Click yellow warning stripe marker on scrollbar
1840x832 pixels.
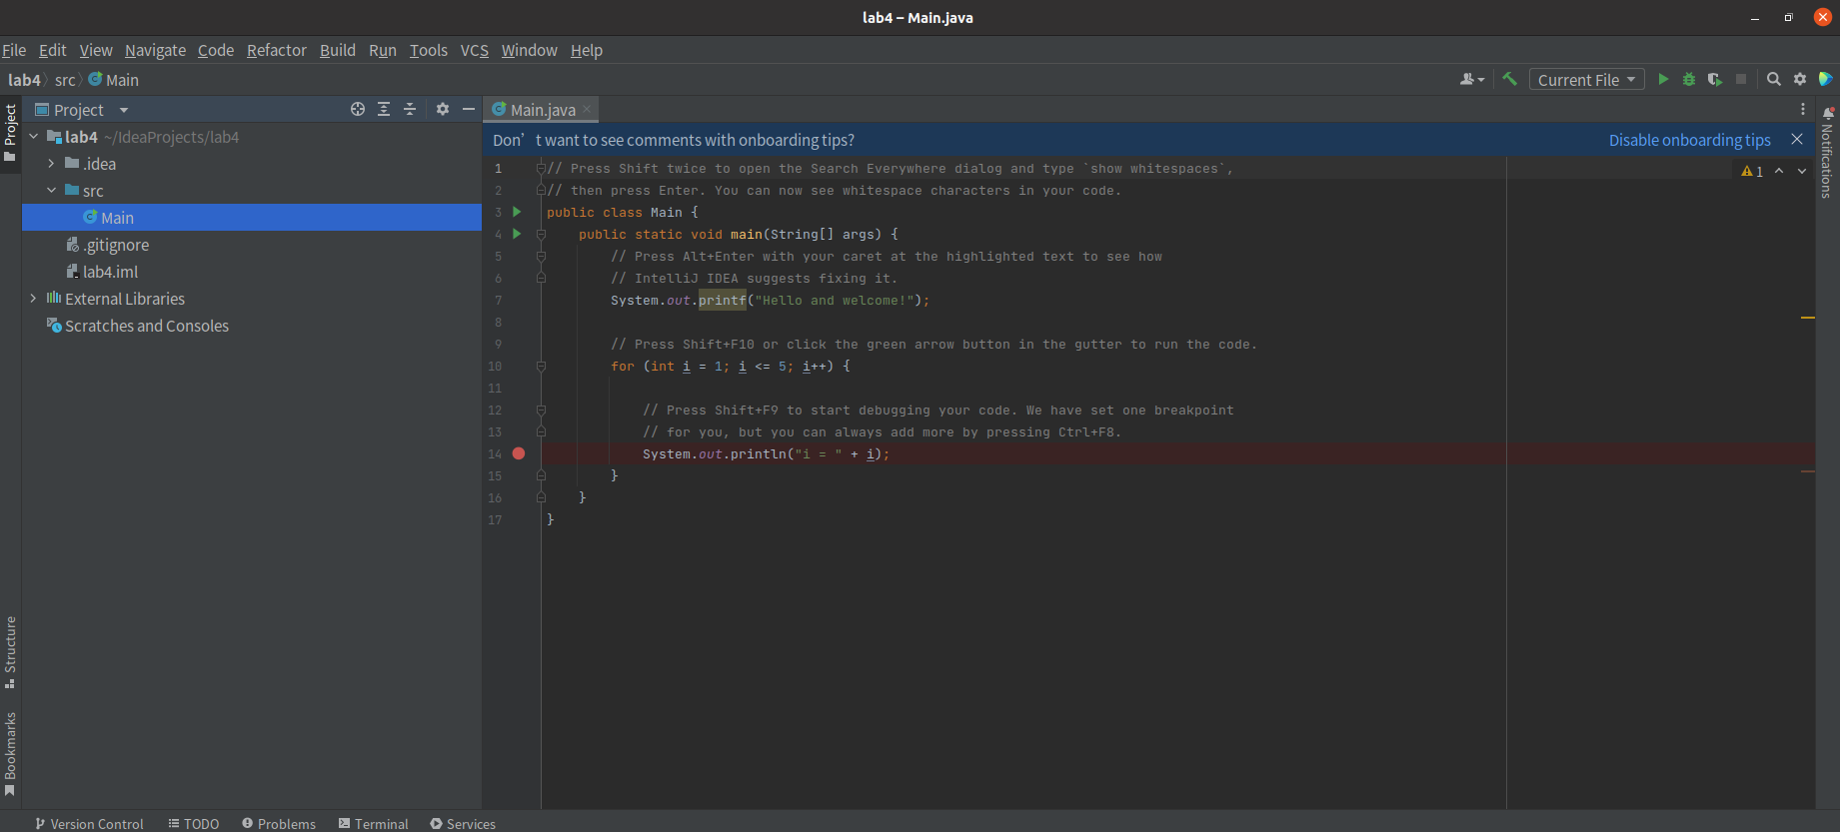(x=1807, y=318)
